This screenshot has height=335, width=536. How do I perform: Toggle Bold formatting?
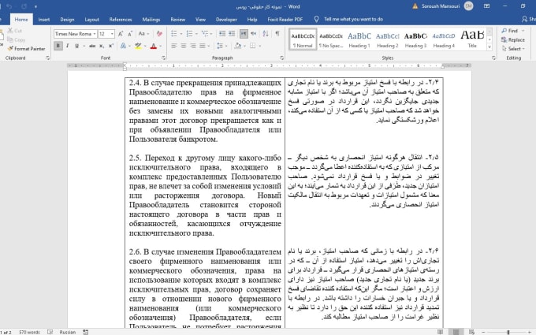click(58, 46)
